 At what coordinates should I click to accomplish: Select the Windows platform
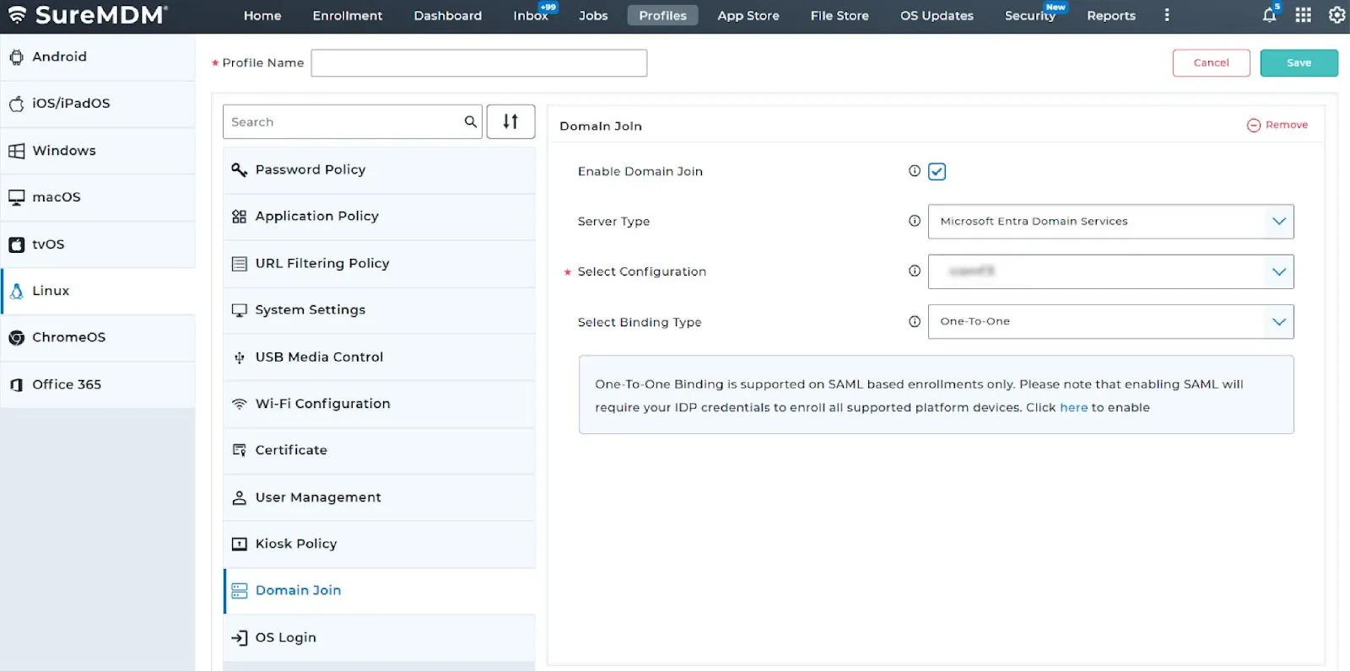98,151
